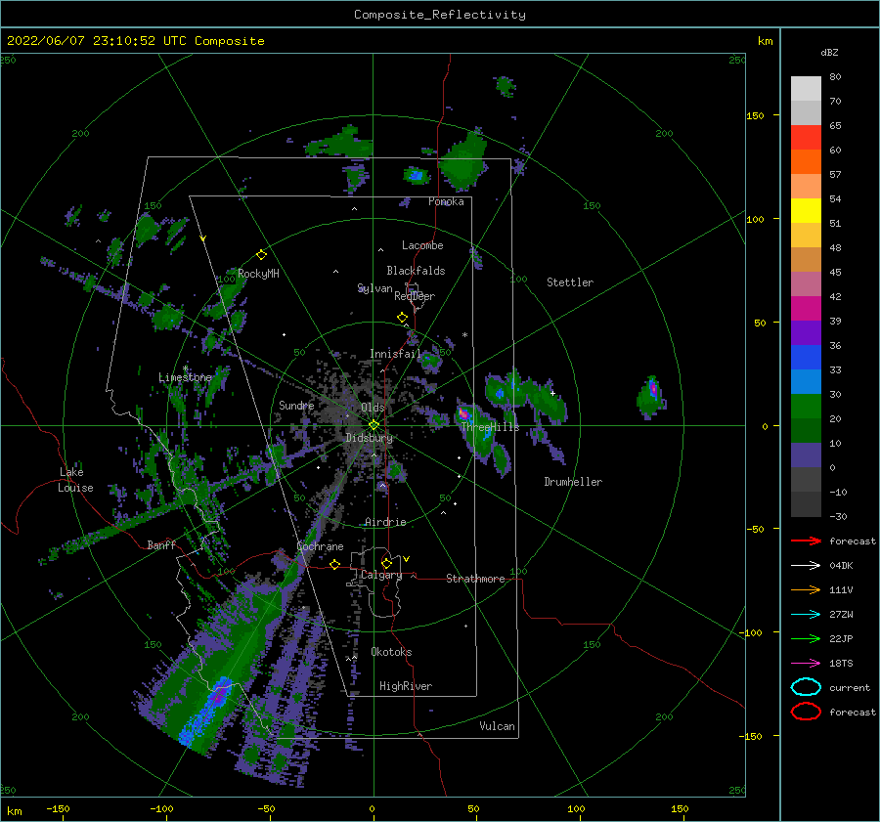880x822 pixels.
Task: Click the pink 42-45 dBZ swatch
Action: tap(806, 284)
